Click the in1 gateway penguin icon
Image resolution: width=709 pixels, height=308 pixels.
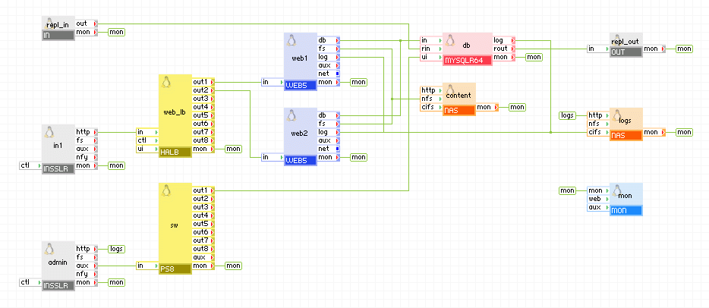pyautogui.click(x=50, y=132)
